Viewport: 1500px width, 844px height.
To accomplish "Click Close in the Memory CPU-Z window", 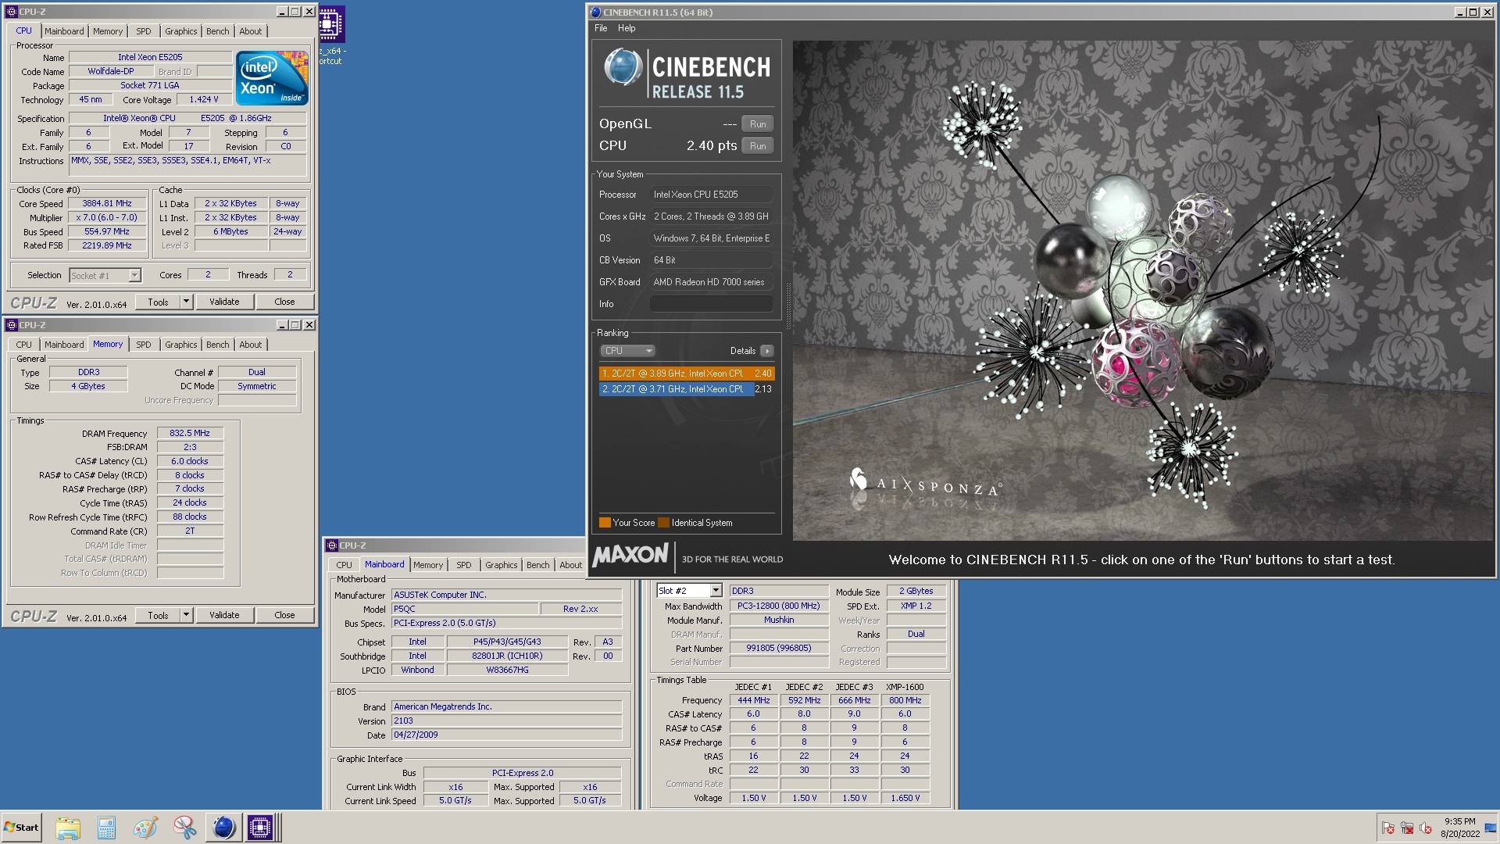I will pyautogui.click(x=284, y=615).
